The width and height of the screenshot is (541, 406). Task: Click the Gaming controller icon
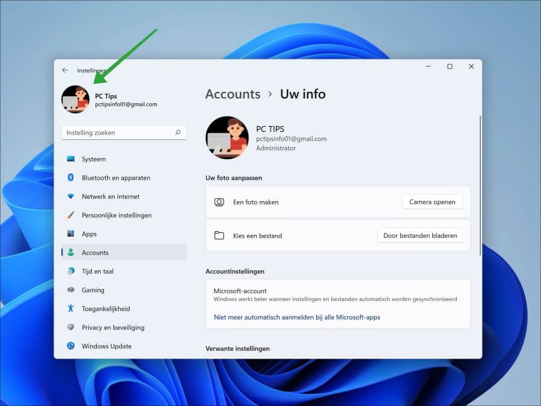(71, 290)
